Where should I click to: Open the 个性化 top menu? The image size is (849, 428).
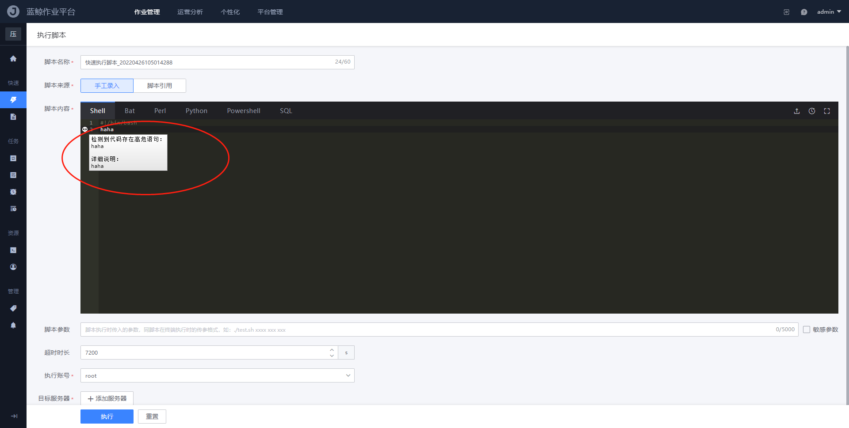(230, 12)
